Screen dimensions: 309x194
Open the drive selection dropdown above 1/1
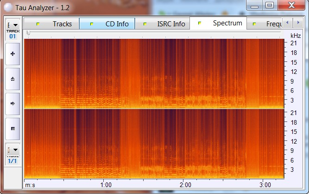point(13,150)
